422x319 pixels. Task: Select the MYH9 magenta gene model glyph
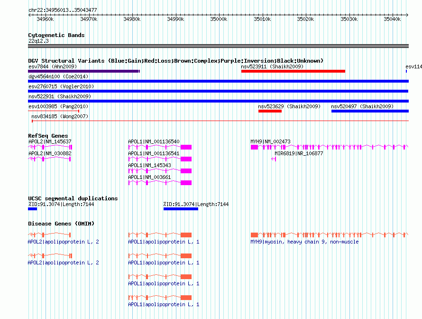(x=330, y=147)
